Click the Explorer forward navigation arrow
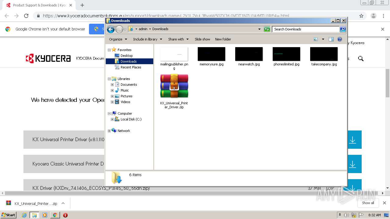Image resolution: width=390 pixels, height=219 pixels. (119, 29)
